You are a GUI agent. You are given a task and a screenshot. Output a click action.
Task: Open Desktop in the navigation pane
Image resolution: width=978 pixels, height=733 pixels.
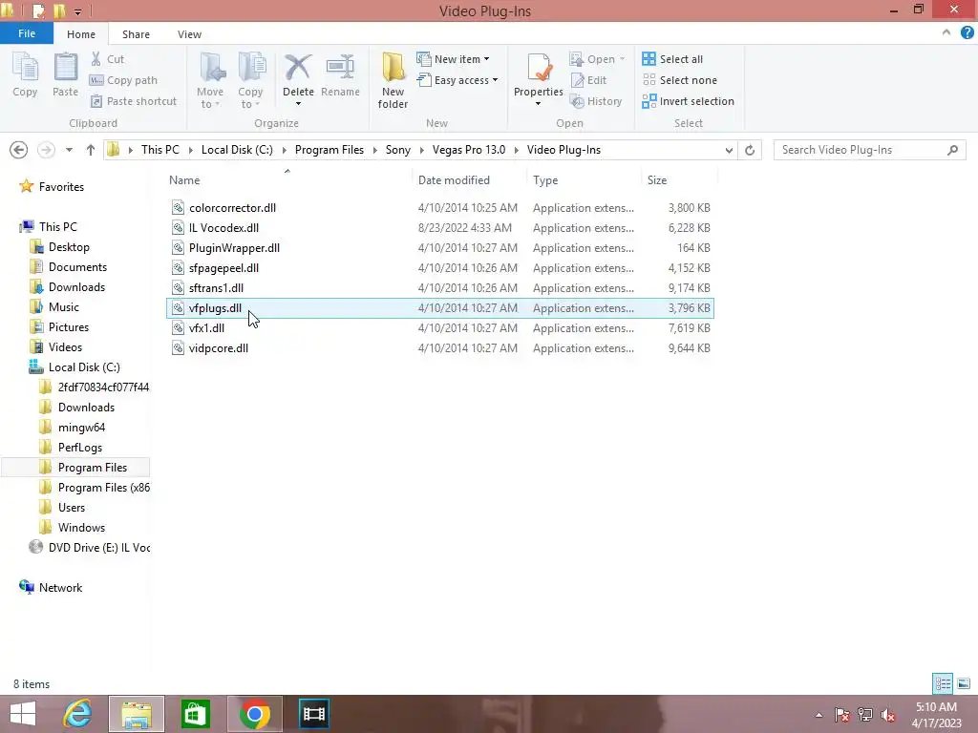[69, 247]
